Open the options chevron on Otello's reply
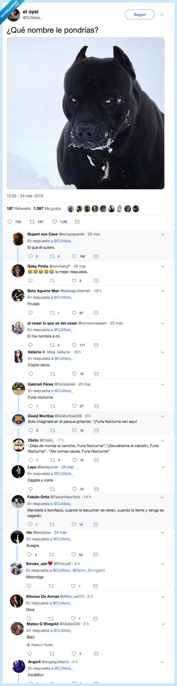The width and height of the screenshot is (177, 686). [x=163, y=441]
